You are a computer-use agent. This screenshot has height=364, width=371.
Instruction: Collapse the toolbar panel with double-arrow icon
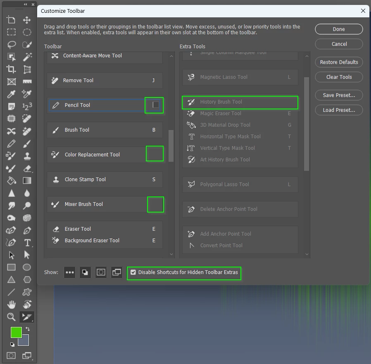25,4
